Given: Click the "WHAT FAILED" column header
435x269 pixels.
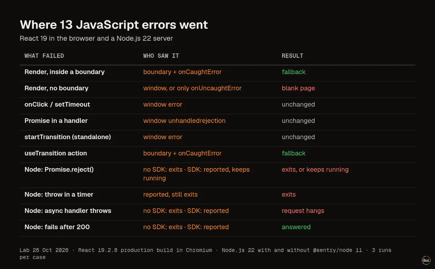Looking at the screenshot, I should [x=44, y=56].
